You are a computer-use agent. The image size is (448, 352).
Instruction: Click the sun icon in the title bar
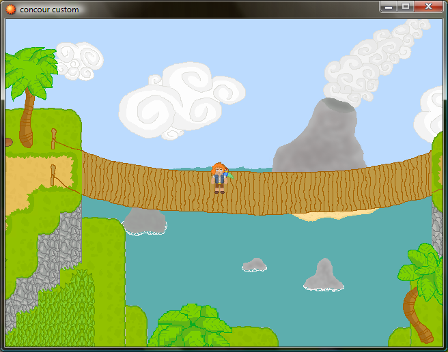10,10
